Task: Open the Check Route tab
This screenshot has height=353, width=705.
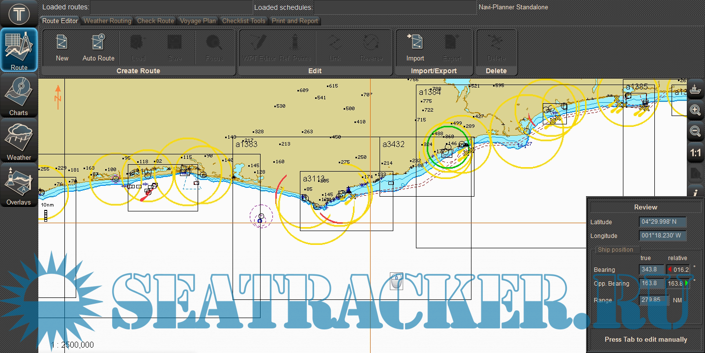Action: pyautogui.click(x=155, y=21)
